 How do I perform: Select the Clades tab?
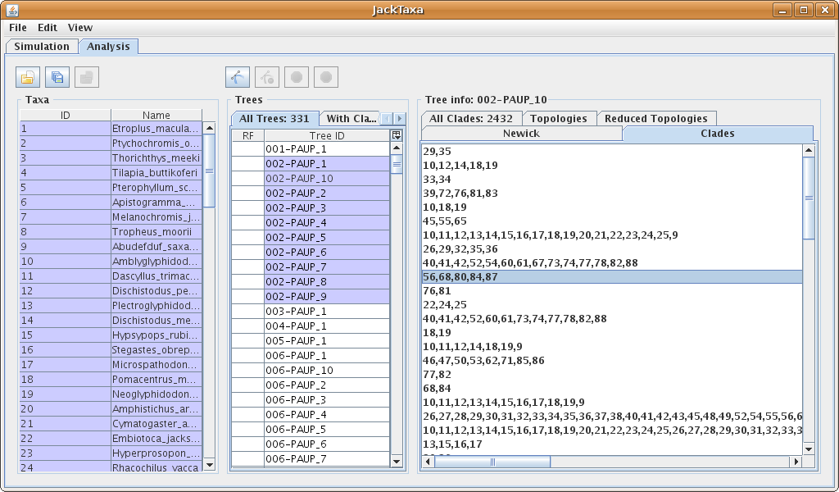point(718,134)
